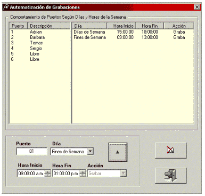Click the 15:00:00 start time cell
The height and width of the screenshot is (196, 205).
125,32
